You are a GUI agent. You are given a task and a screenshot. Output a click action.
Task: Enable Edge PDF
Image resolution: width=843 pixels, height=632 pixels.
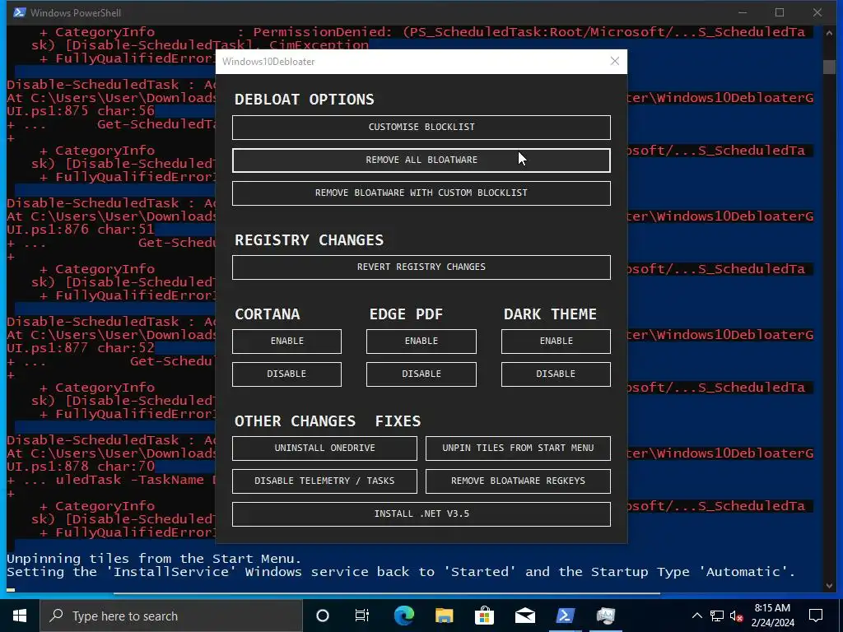(x=421, y=342)
